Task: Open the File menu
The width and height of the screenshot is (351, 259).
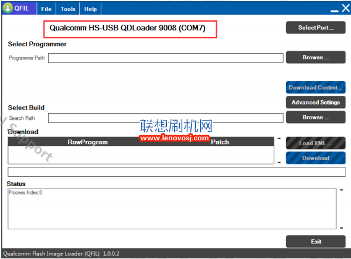Action: pos(46,9)
